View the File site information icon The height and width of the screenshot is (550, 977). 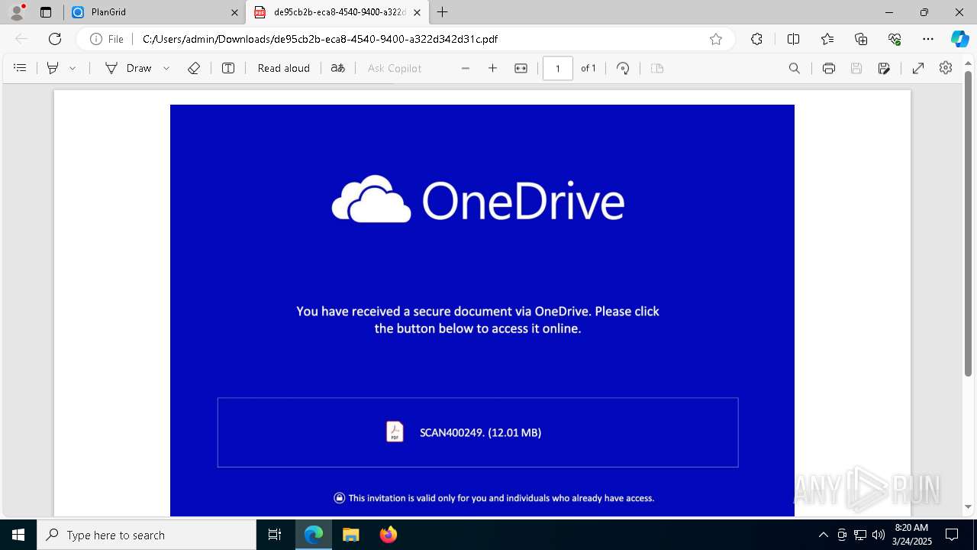(x=107, y=39)
